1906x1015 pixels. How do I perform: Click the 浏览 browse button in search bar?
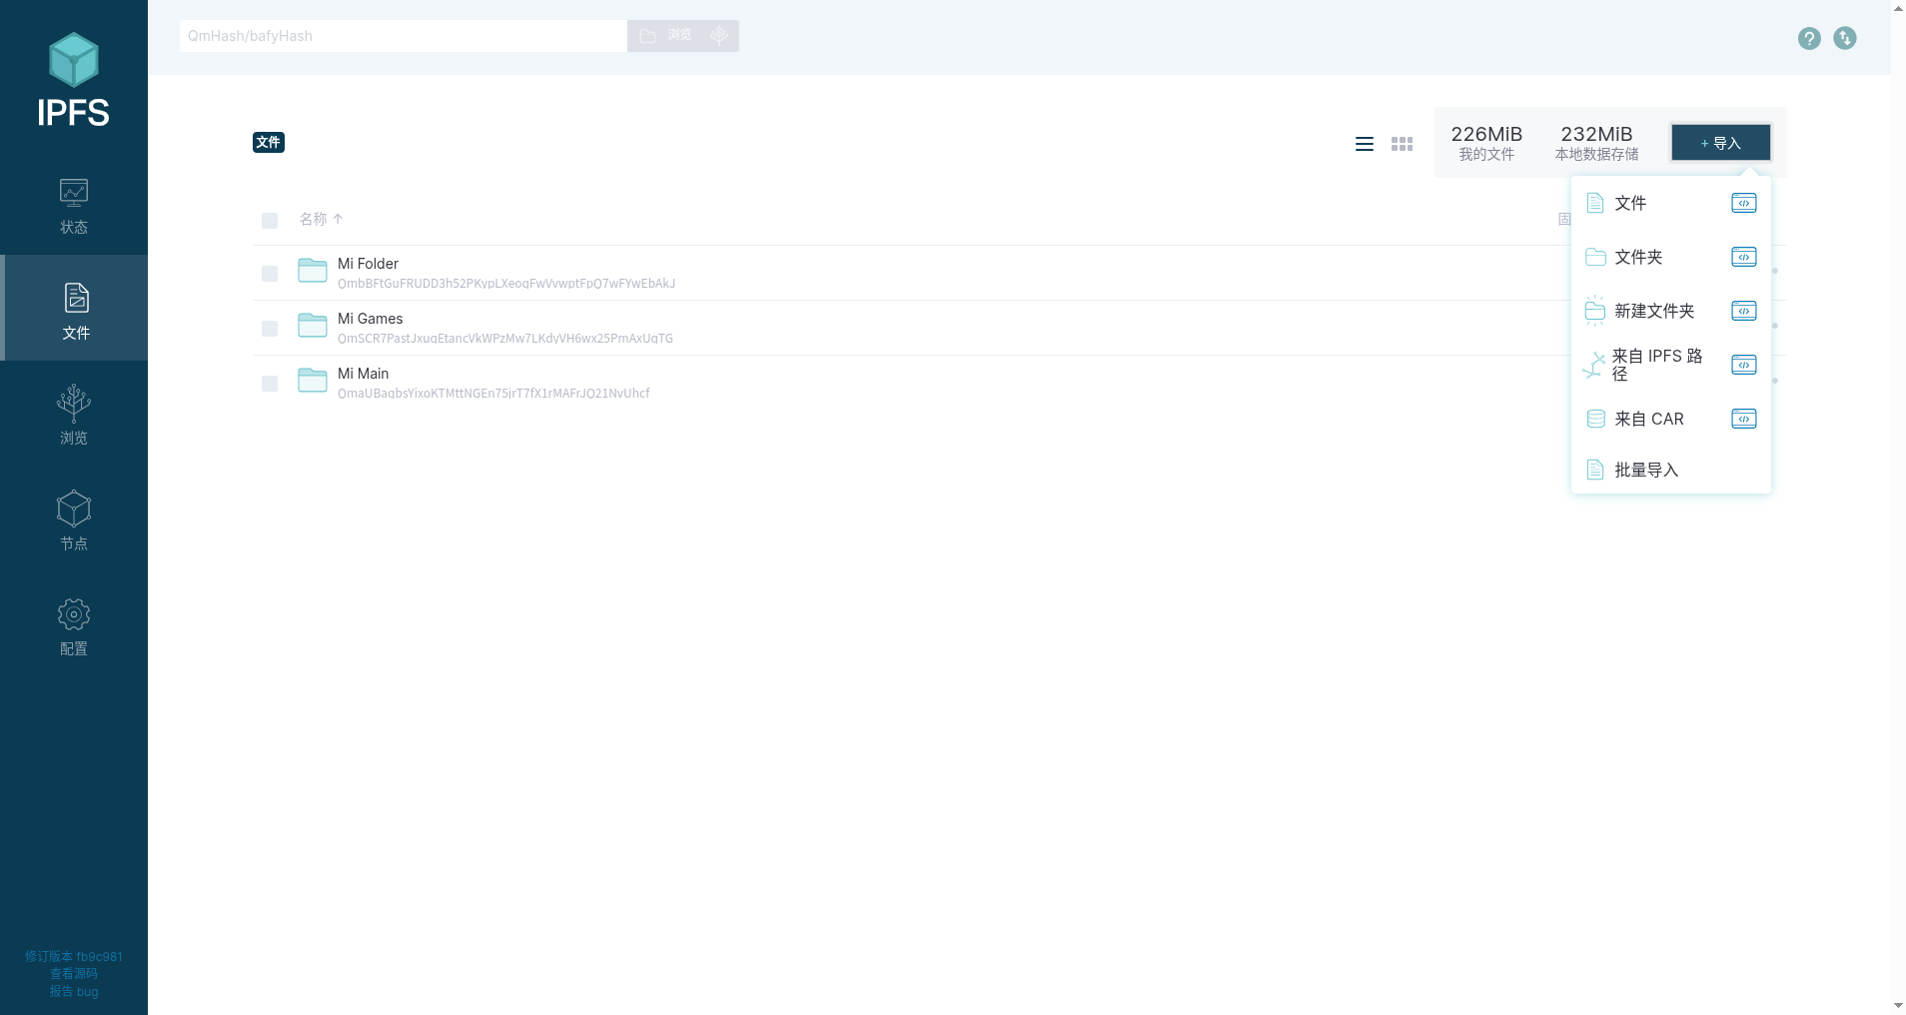coord(665,36)
